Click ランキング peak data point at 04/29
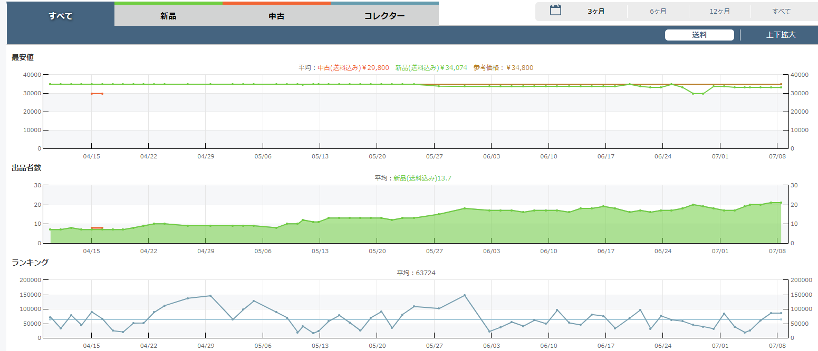Viewport: 818px width, 351px height. tap(210, 296)
